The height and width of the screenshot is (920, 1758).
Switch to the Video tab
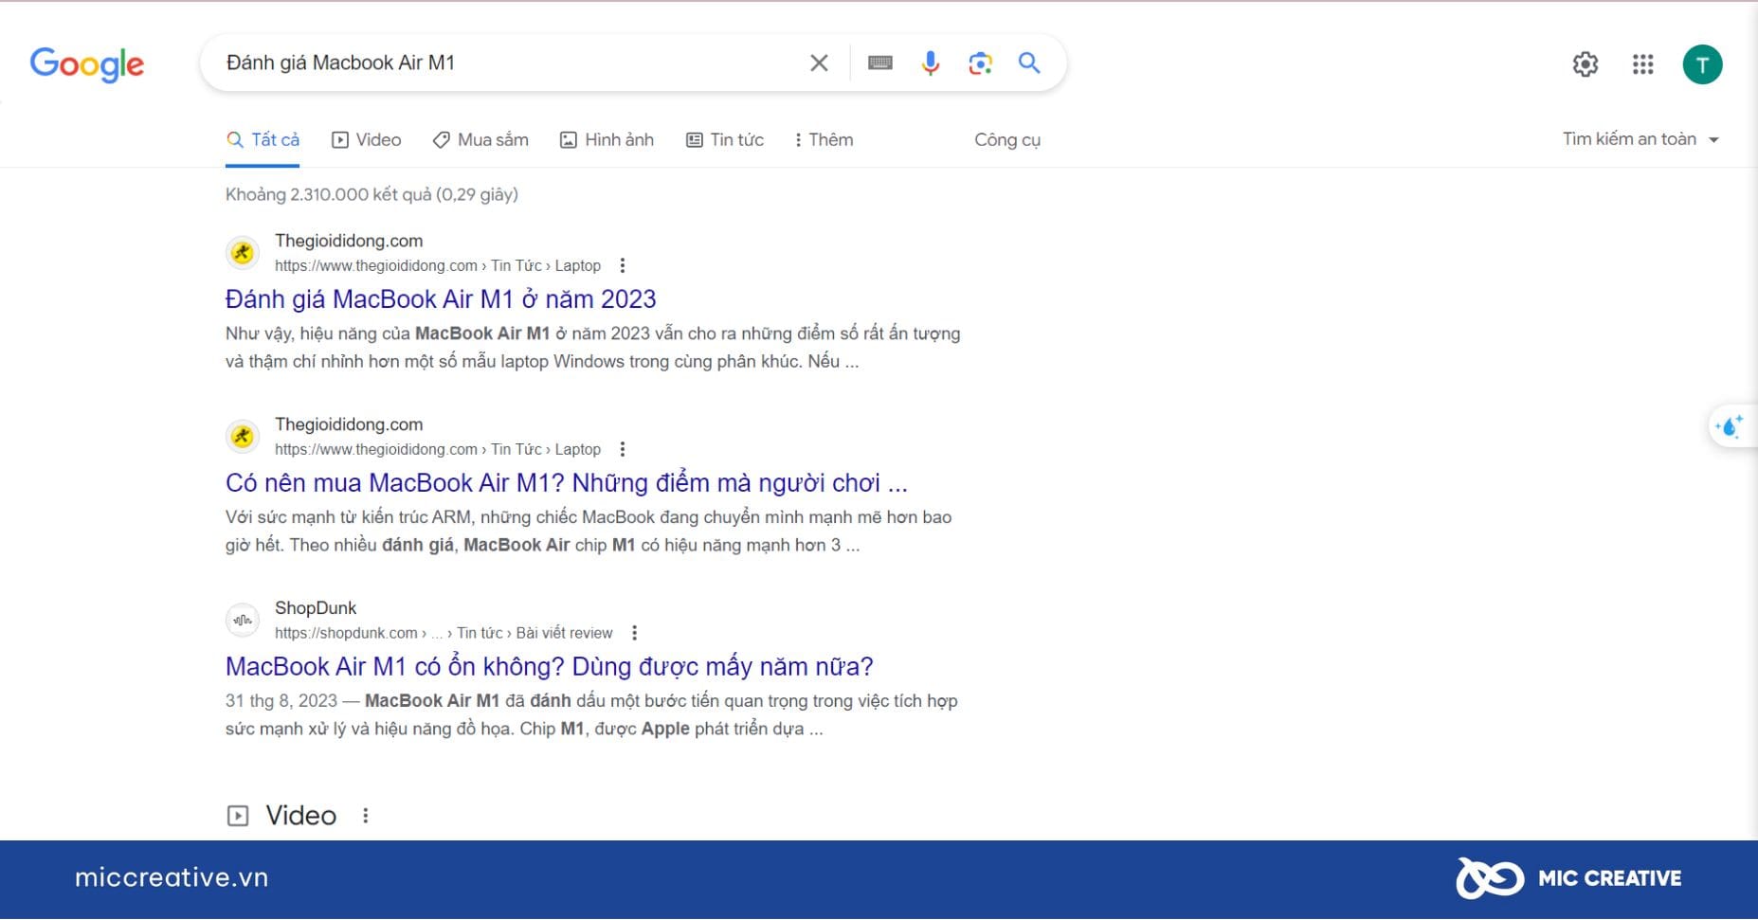(x=367, y=140)
